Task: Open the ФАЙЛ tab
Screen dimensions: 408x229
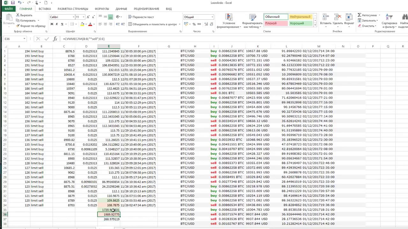Action: [9, 9]
